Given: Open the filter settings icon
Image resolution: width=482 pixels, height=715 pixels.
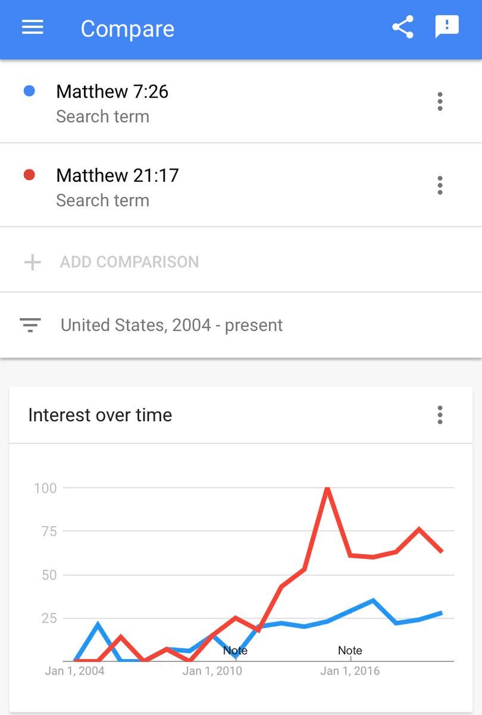Looking at the screenshot, I should pos(30,325).
